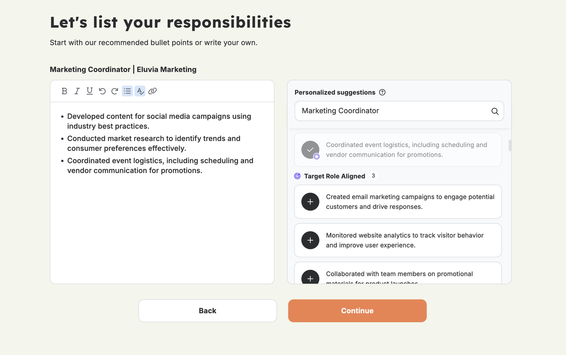Click the Marketing Coordinator search field
This screenshot has width=566, height=355.
pos(392,111)
